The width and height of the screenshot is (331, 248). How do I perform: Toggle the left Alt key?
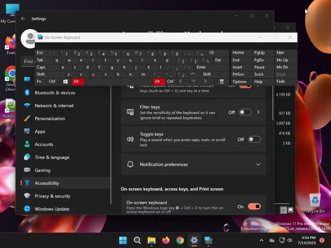click(x=78, y=81)
